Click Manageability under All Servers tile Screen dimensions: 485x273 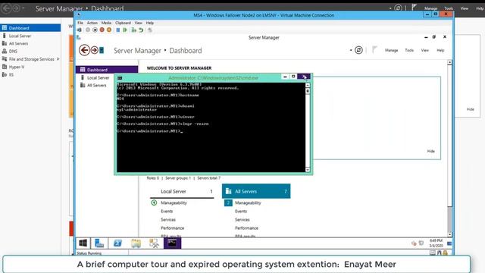tap(248, 202)
